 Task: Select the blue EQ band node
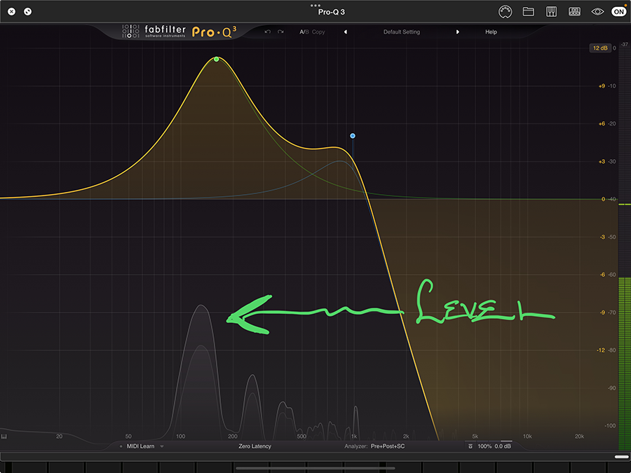(x=353, y=136)
